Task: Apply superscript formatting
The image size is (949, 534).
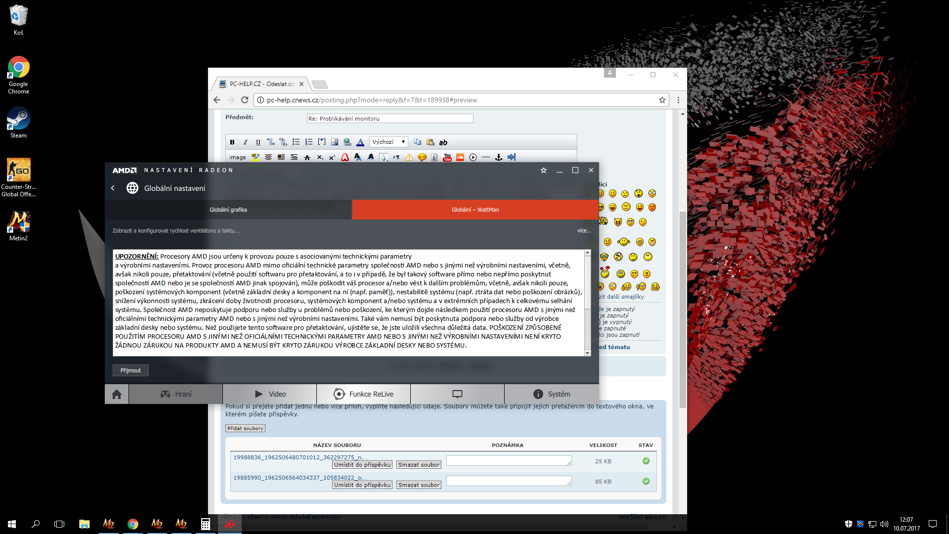Action: pos(332,157)
